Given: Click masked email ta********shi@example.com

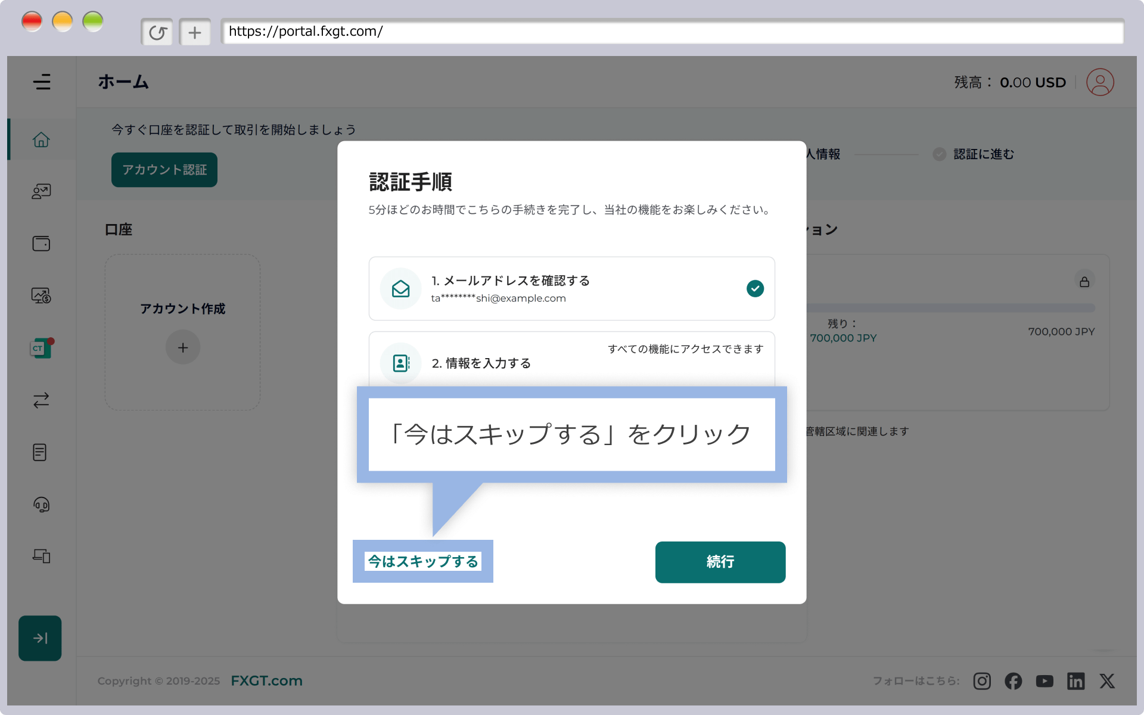Looking at the screenshot, I should pos(498,298).
